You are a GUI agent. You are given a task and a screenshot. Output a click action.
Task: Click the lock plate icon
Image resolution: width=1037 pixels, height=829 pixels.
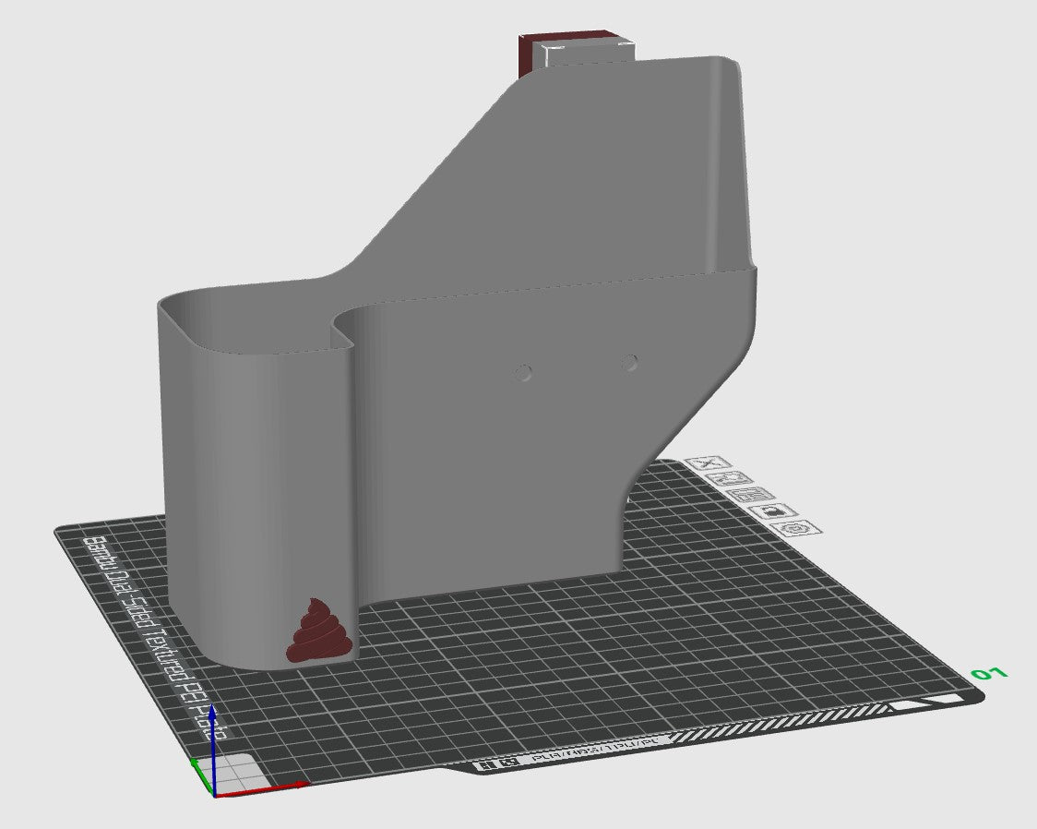pos(774,511)
